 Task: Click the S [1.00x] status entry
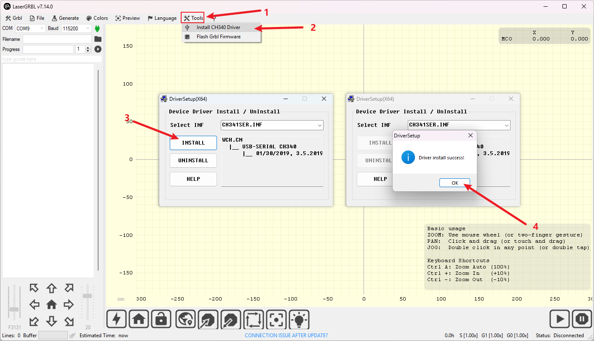468,336
